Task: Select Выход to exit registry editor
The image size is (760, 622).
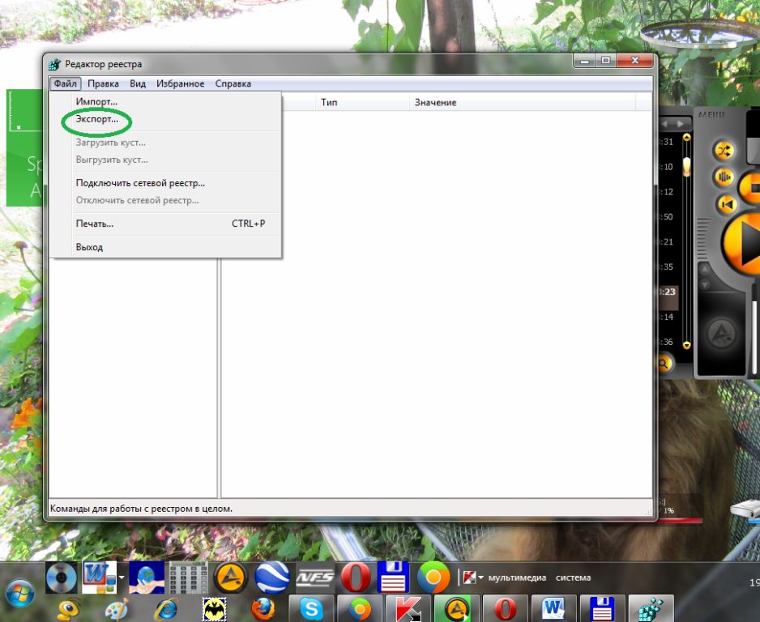Action: [x=89, y=247]
